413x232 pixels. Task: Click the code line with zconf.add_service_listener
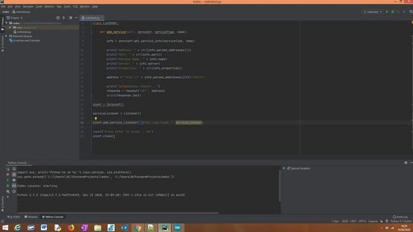(x=148, y=122)
